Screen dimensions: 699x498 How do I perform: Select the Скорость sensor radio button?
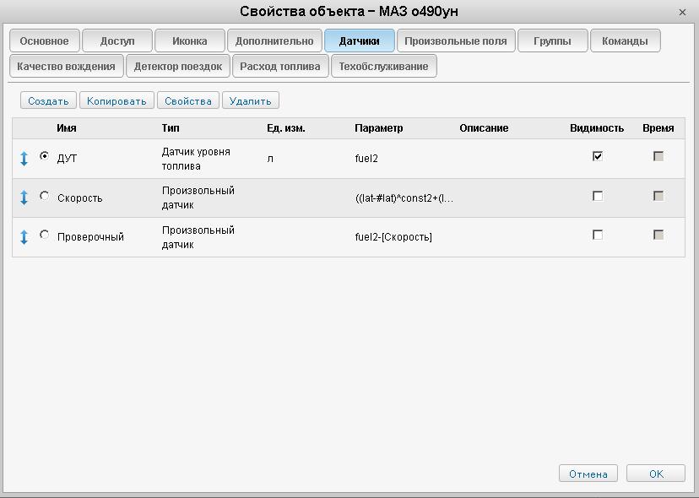(45, 196)
